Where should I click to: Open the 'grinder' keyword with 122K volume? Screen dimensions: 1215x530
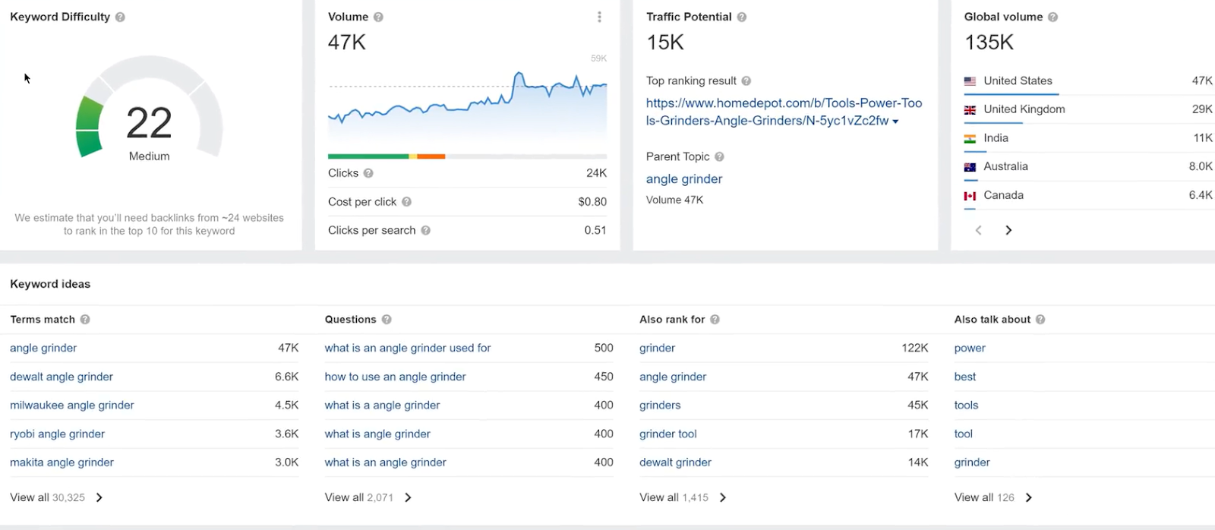pyautogui.click(x=658, y=348)
